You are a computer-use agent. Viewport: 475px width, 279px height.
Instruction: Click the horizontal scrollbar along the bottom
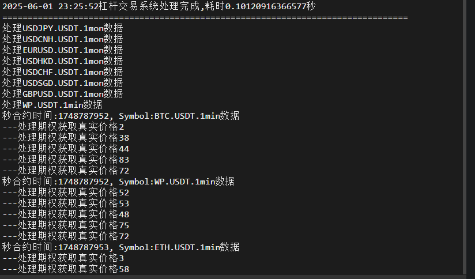[231, 276]
